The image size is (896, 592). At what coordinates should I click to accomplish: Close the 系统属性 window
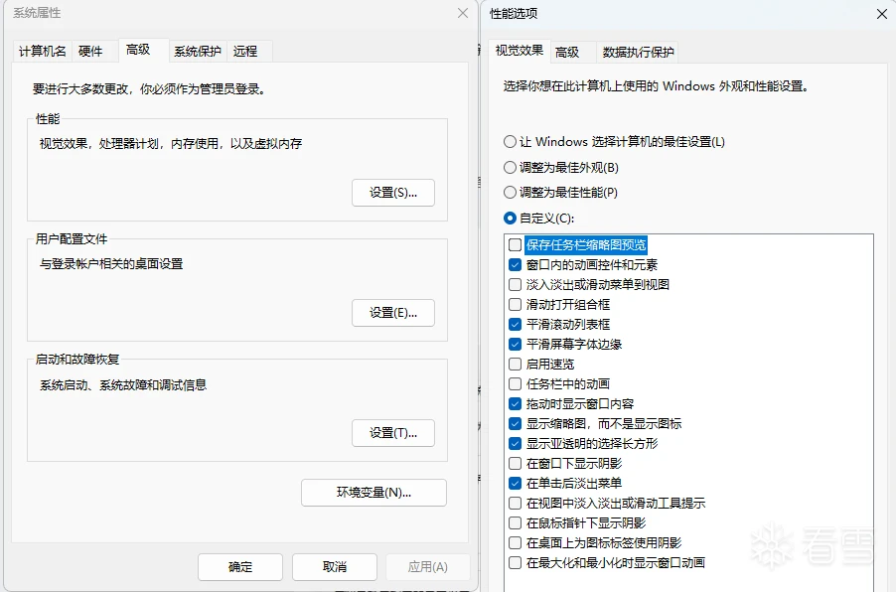[463, 13]
